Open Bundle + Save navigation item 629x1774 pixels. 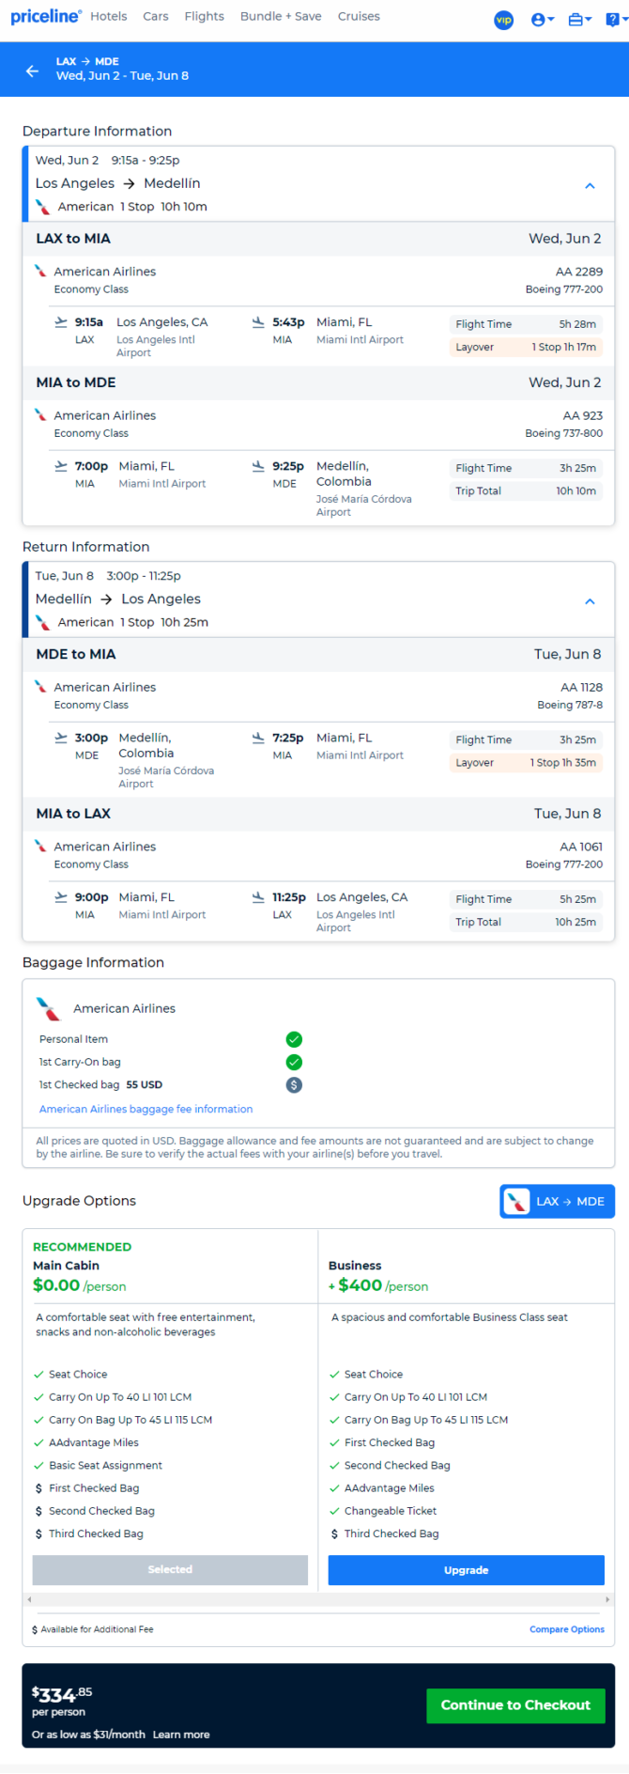(x=281, y=16)
